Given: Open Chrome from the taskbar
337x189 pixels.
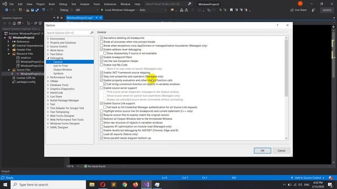Looking at the screenshot, I should click(x=124, y=184).
